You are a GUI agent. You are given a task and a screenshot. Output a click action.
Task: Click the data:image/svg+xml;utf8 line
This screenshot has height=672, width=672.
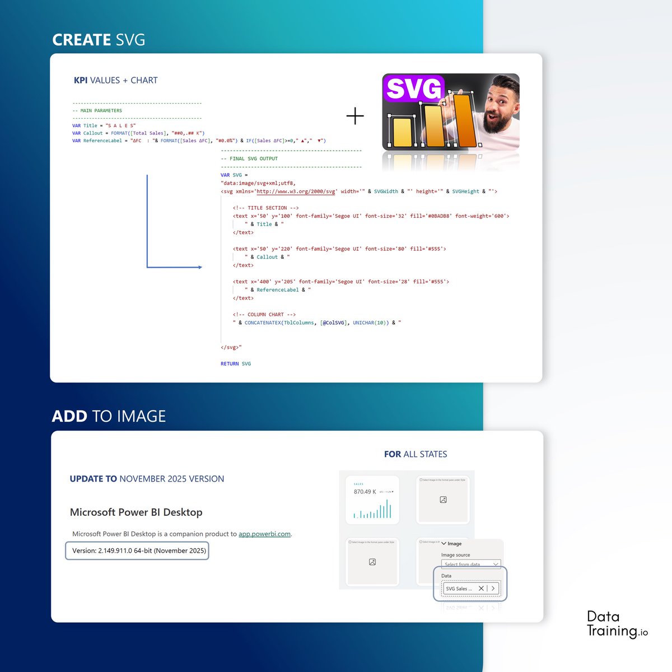pyautogui.click(x=258, y=183)
